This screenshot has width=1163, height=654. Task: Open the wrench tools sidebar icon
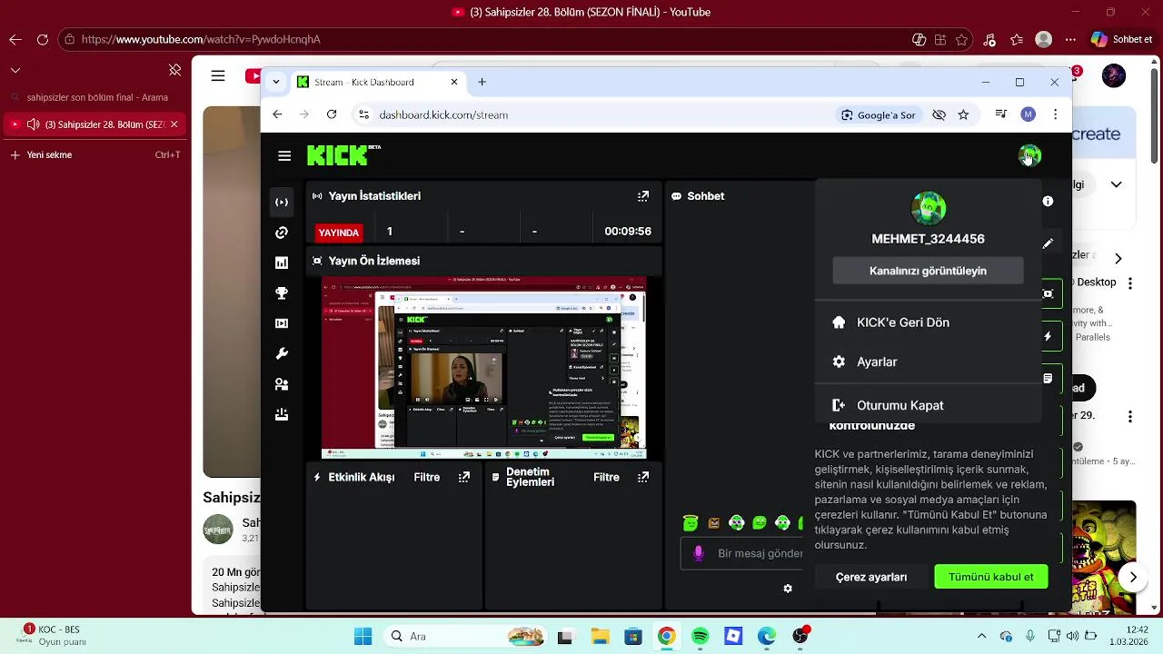282,354
